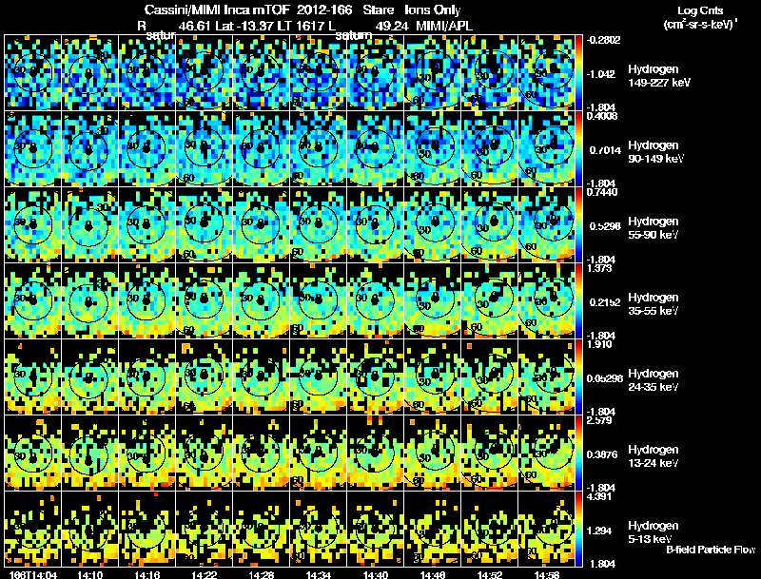Click the time axis label '14:58'
Image resolution: width=761 pixels, height=579 pixels.
click(x=546, y=575)
